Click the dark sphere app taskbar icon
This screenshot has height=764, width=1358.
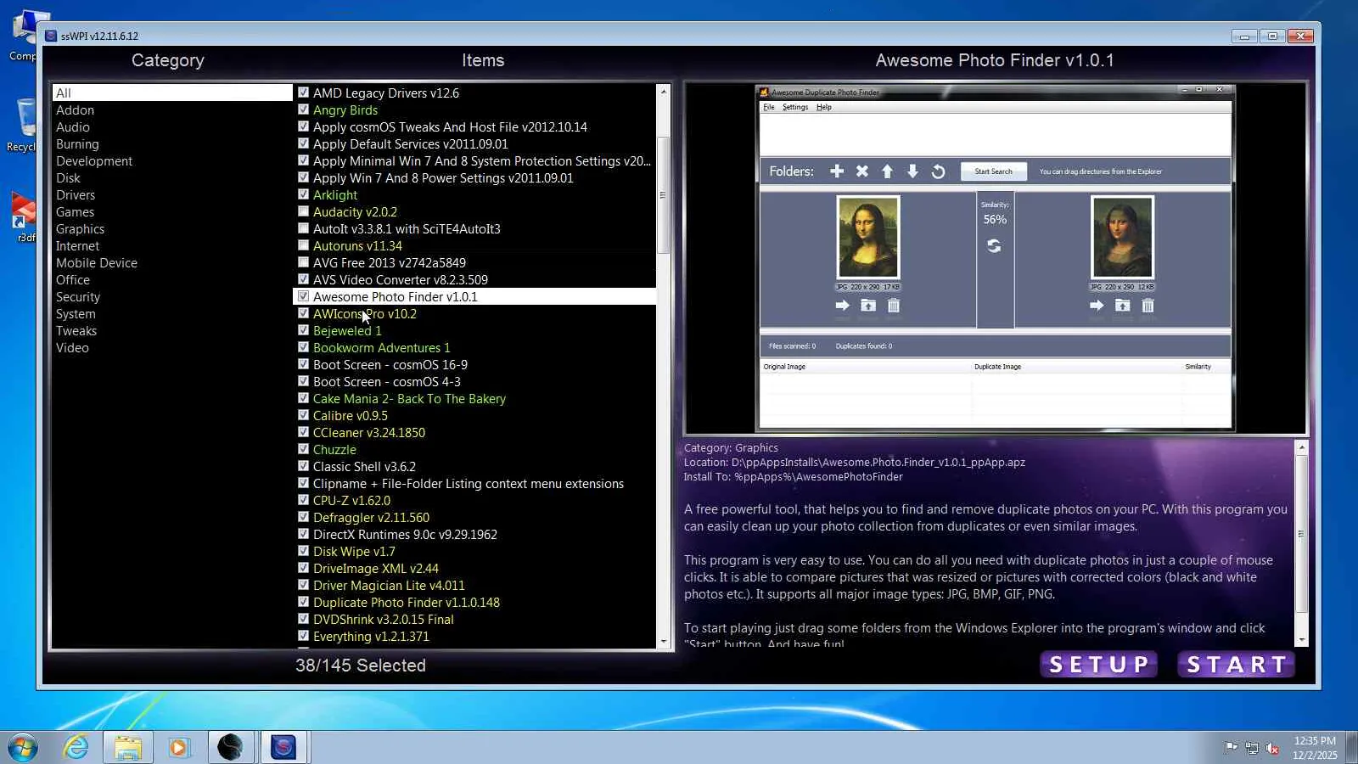[x=230, y=747]
